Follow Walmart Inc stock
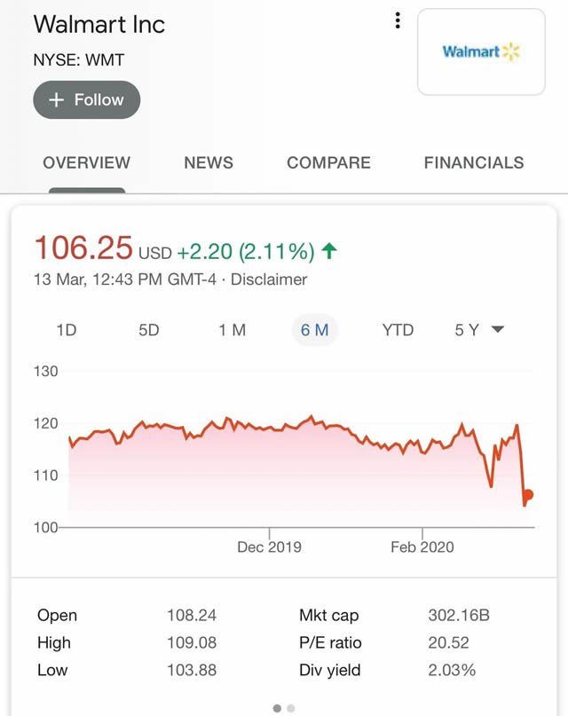 (86, 100)
